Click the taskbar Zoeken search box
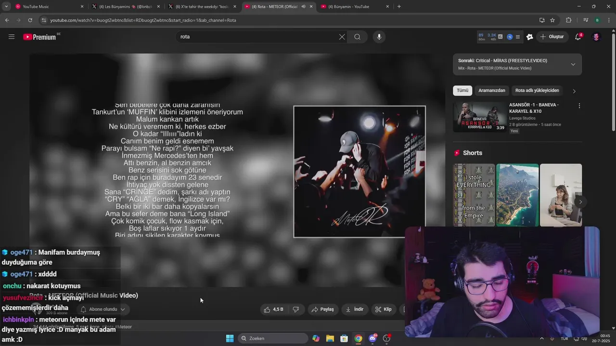The width and height of the screenshot is (616, 346). 273,338
